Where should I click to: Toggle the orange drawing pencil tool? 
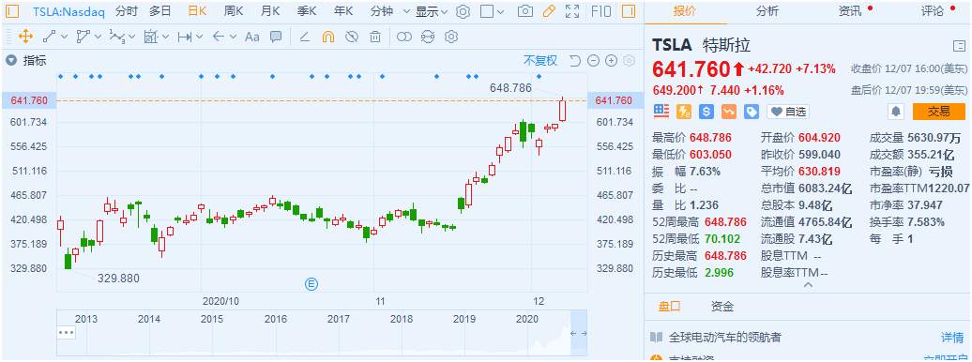[549, 11]
